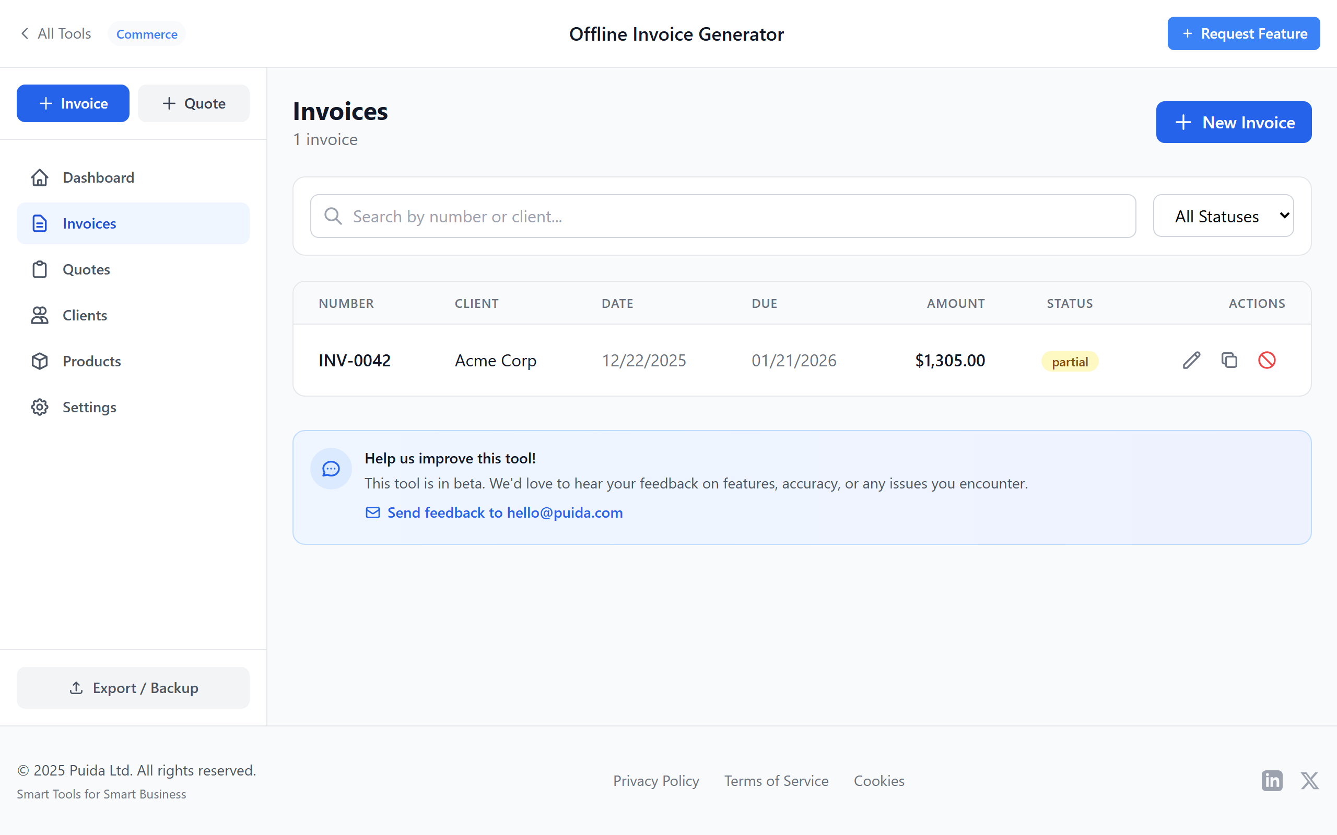
Task: Switch to the Invoices section in sidebar
Action: coord(89,223)
